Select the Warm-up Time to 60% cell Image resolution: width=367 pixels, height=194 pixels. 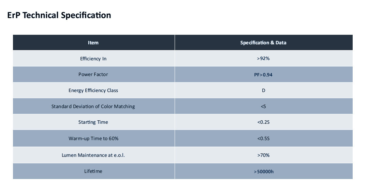pyautogui.click(x=93, y=139)
